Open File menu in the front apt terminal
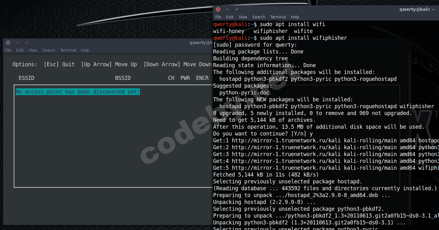The image size is (439, 230). click(218, 17)
